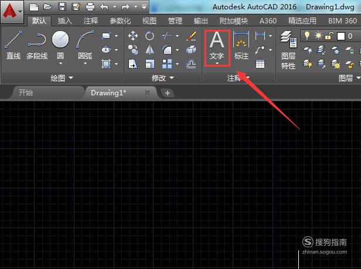Select the Move tool
361x269 pixels.
[133, 36]
